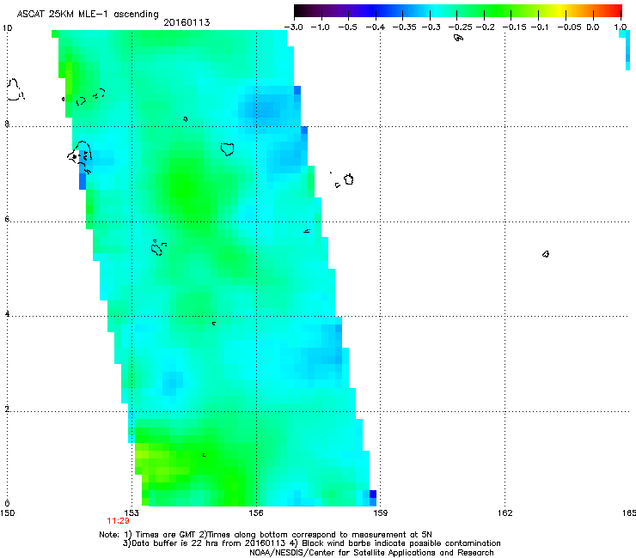Click colorbar label -0.15
Viewport: 636px width, 558px height.
[x=514, y=27]
